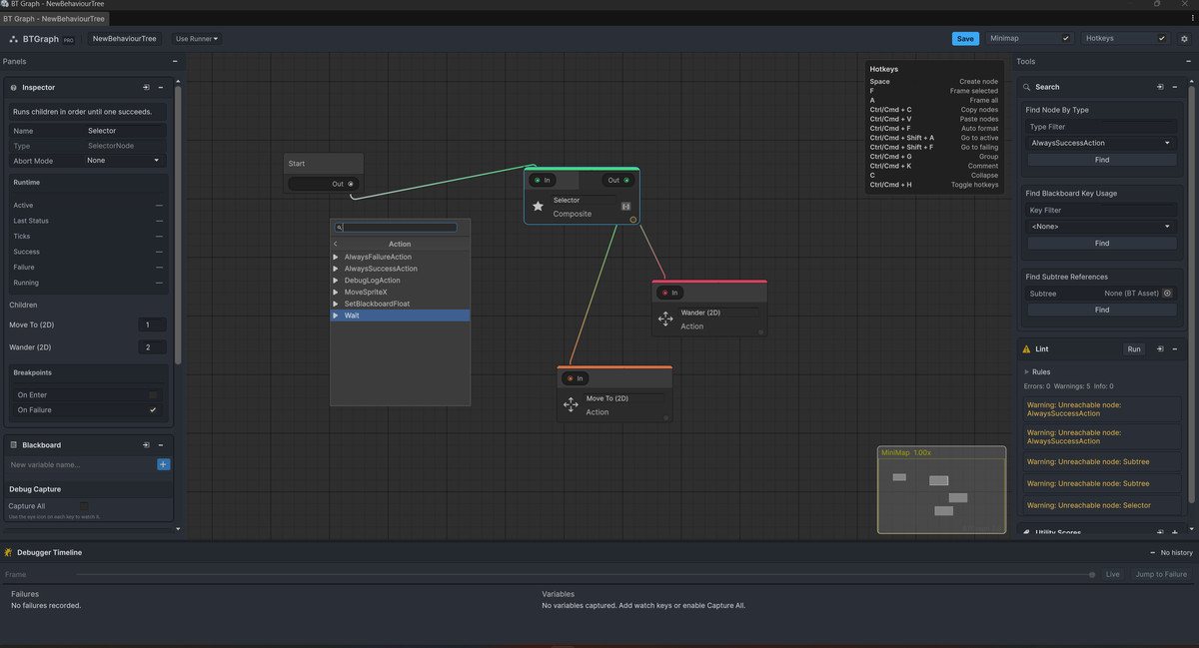Click the Frame slider handle
Image resolution: width=1199 pixels, height=648 pixels.
tap(1092, 574)
